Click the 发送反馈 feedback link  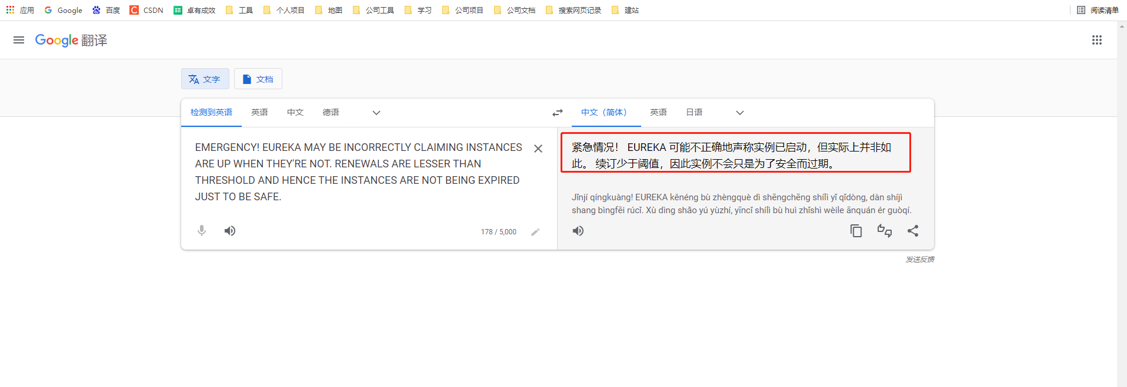[x=920, y=259]
